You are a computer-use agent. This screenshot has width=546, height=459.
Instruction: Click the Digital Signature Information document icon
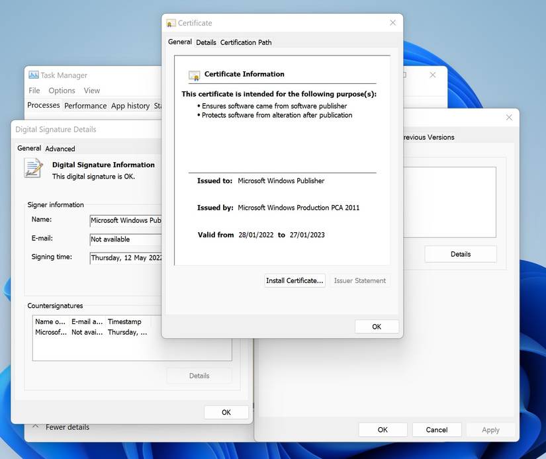33,169
